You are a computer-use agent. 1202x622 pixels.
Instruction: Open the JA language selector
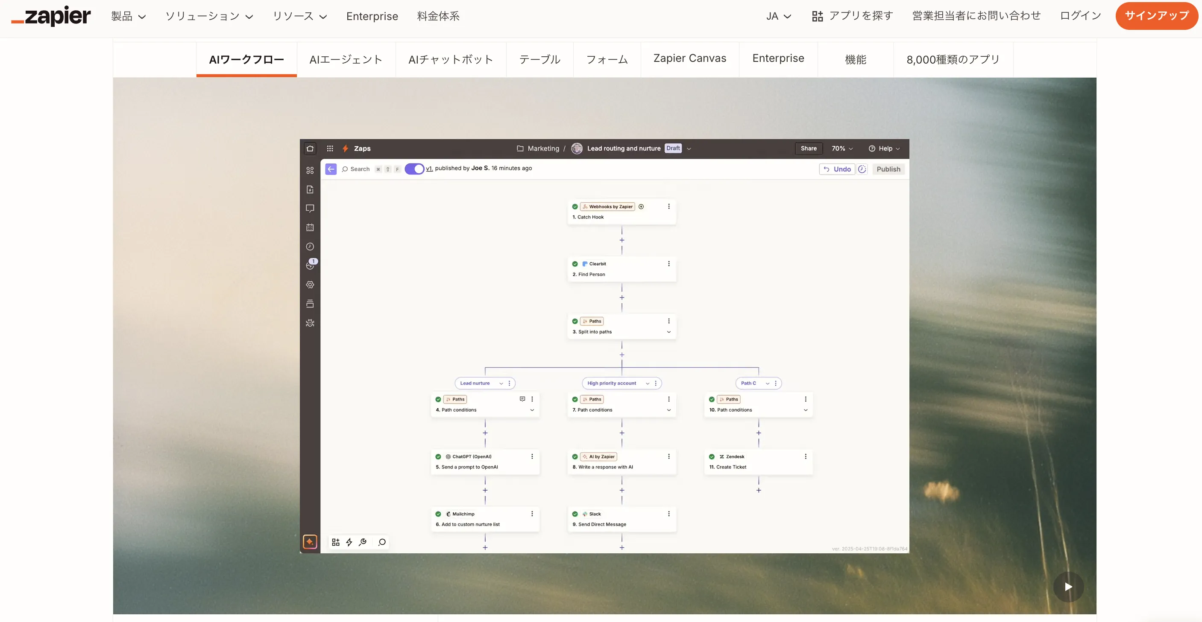778,16
